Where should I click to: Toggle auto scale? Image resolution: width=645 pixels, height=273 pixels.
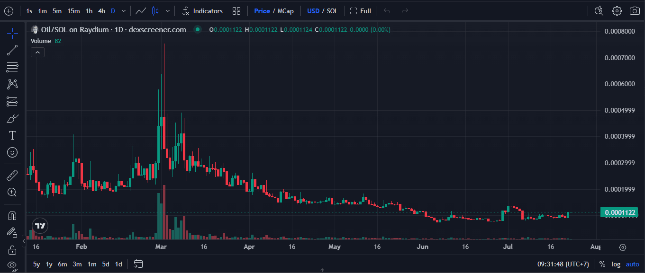pyautogui.click(x=632, y=264)
